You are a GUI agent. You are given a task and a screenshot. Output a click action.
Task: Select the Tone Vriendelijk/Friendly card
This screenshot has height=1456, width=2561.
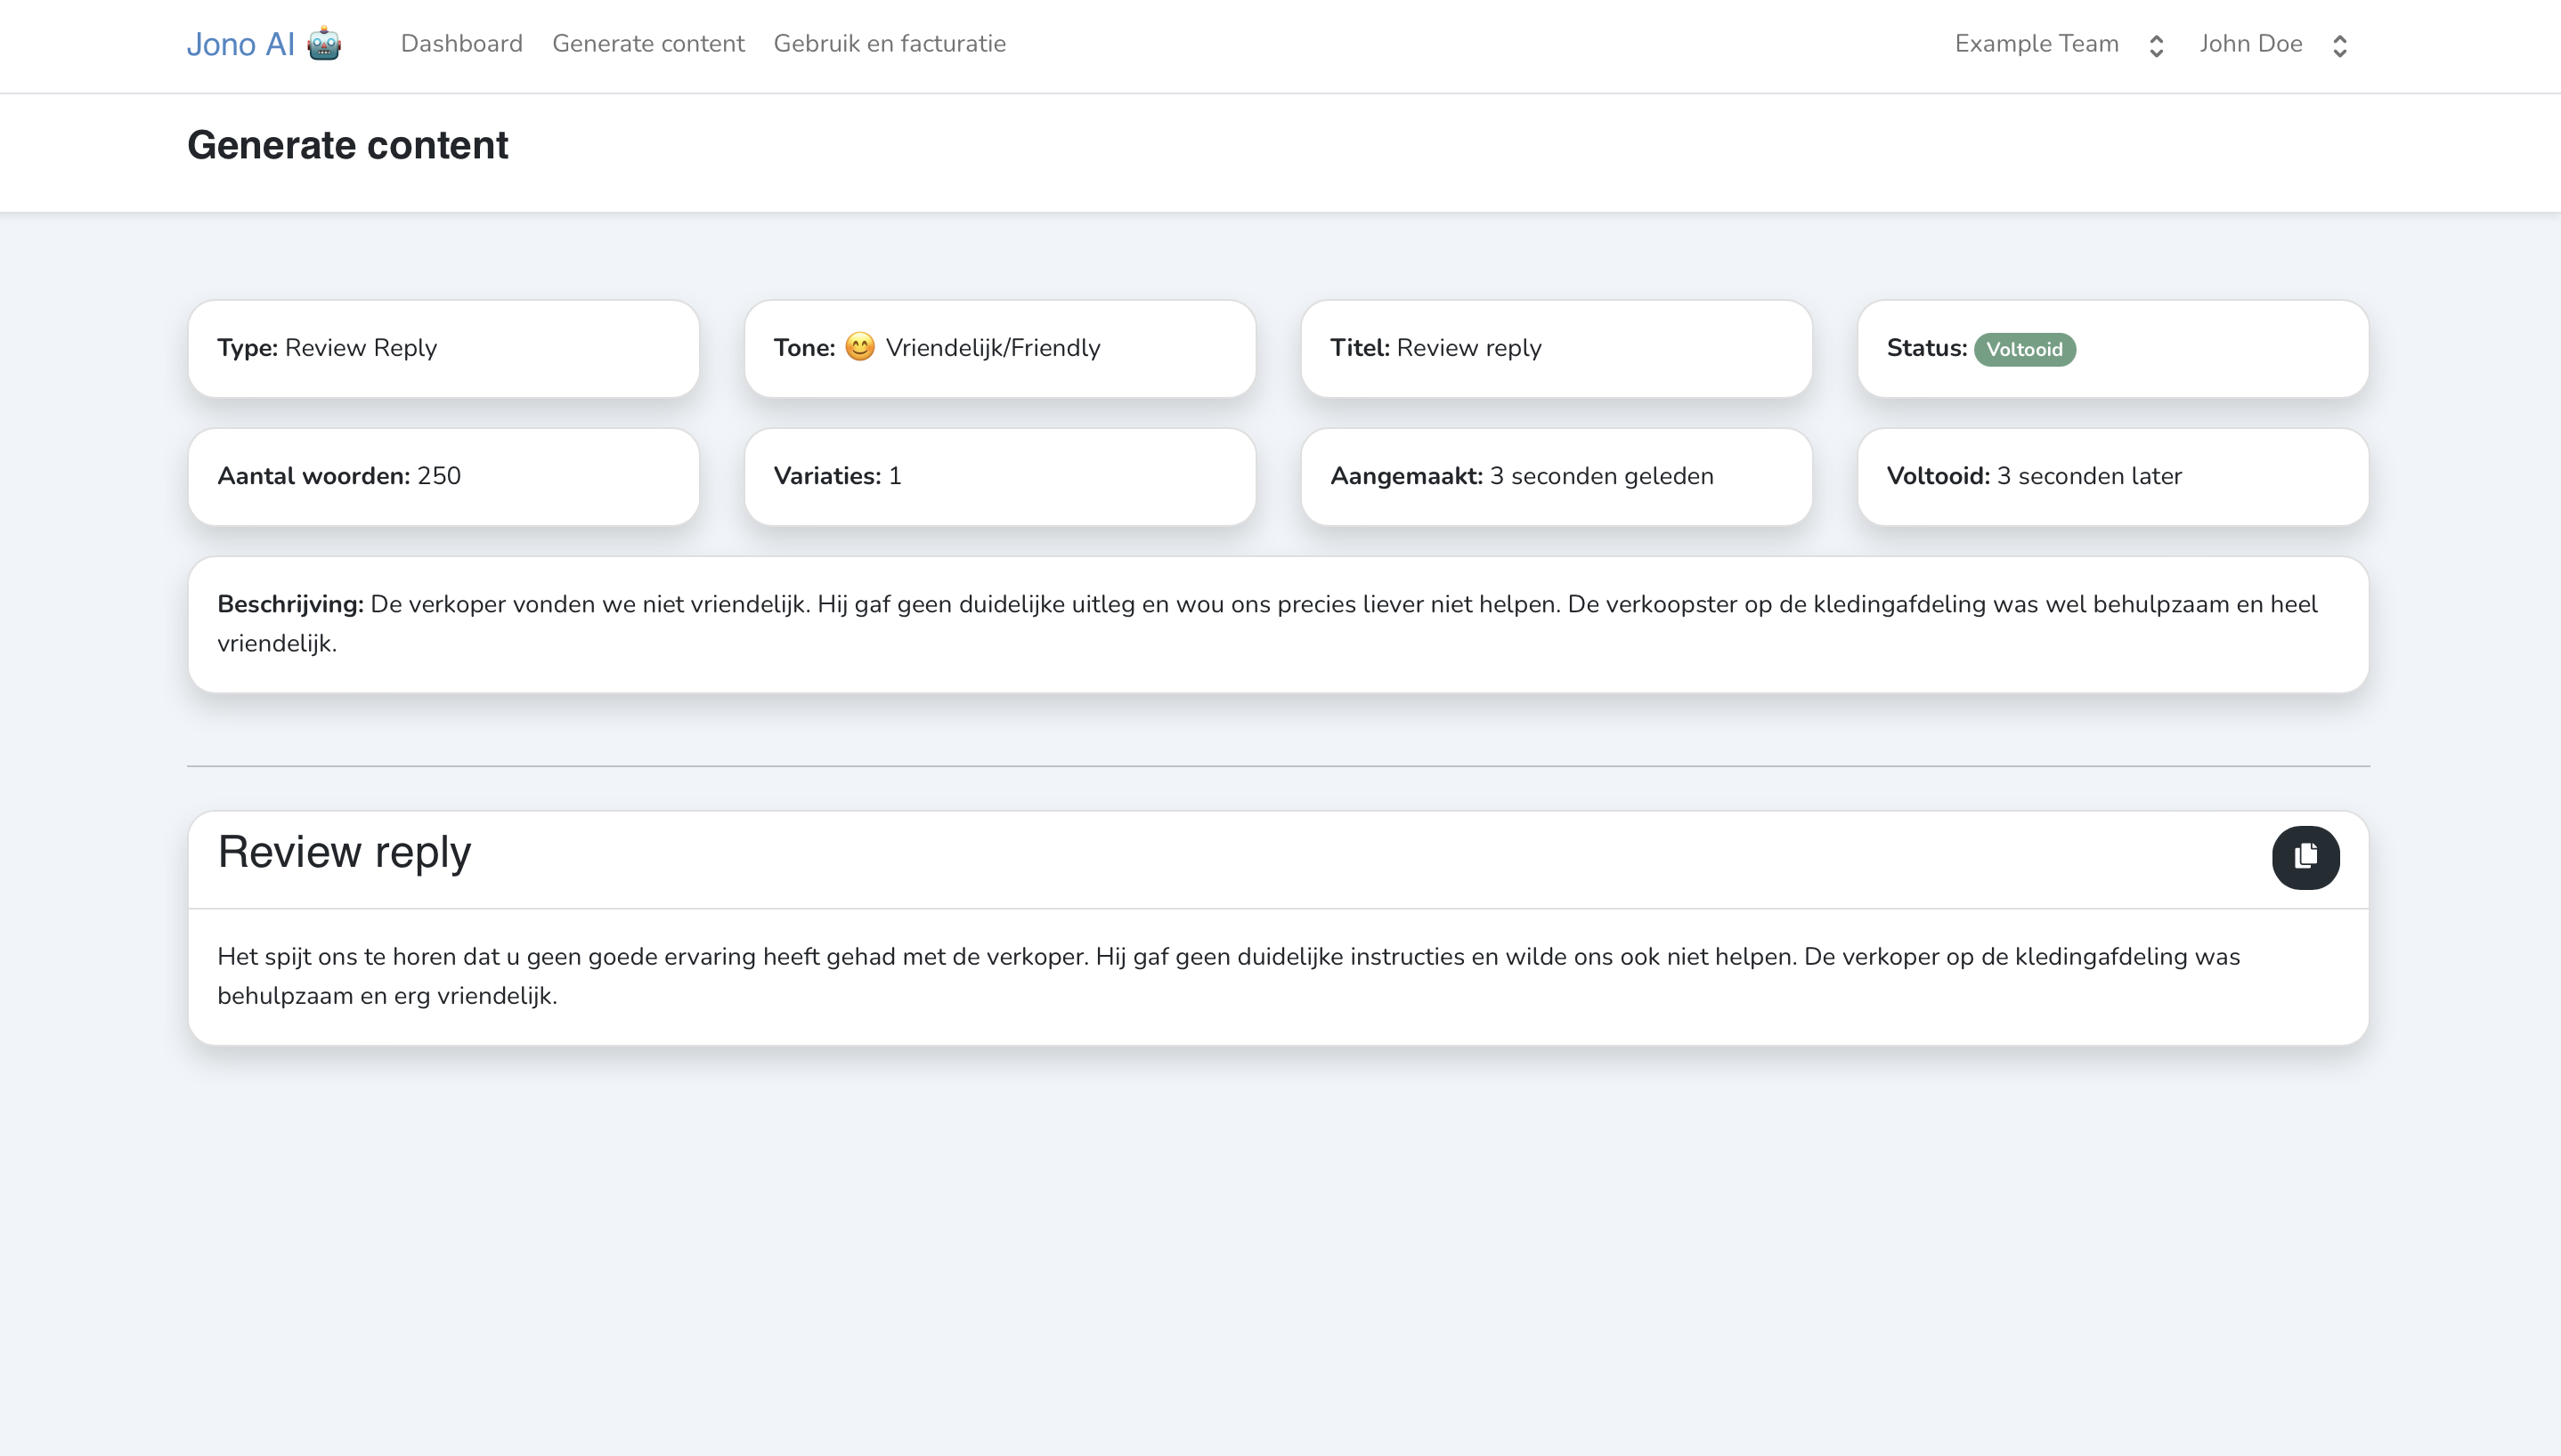(x=999, y=348)
